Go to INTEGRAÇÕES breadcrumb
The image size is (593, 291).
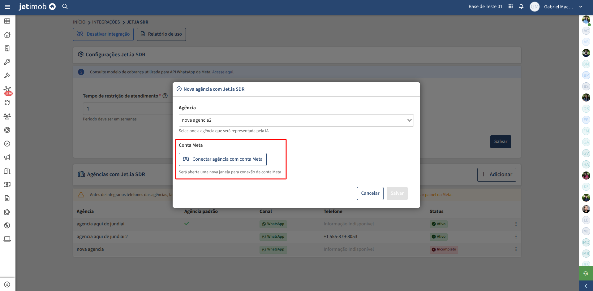[106, 22]
